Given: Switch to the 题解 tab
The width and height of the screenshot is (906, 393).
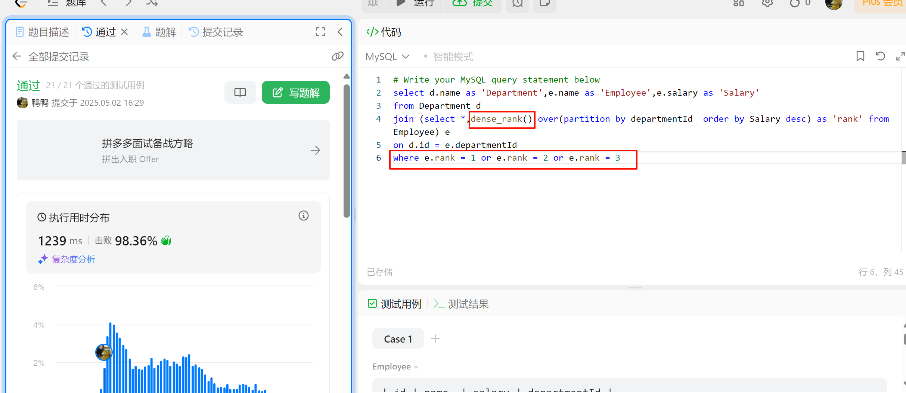Looking at the screenshot, I should coord(159,32).
